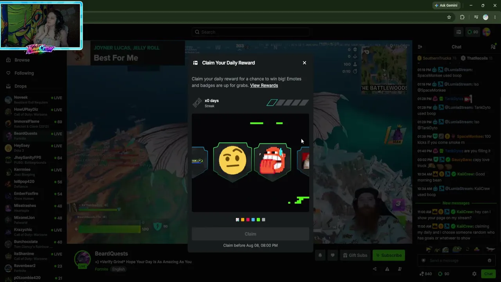Share the stream with the share icon
This screenshot has height=282, width=501.
pos(375,269)
